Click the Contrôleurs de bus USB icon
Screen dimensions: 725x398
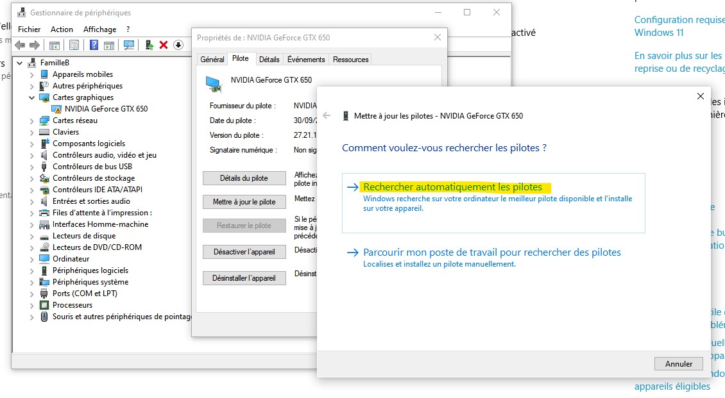click(44, 167)
